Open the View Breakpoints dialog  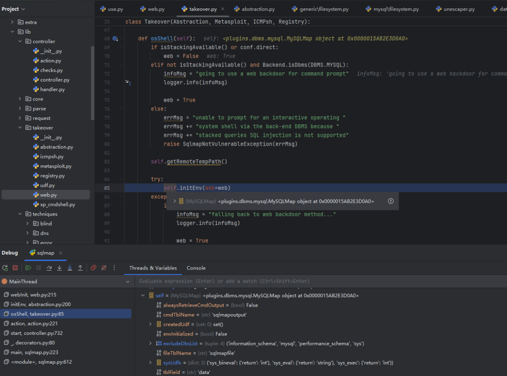93,268
